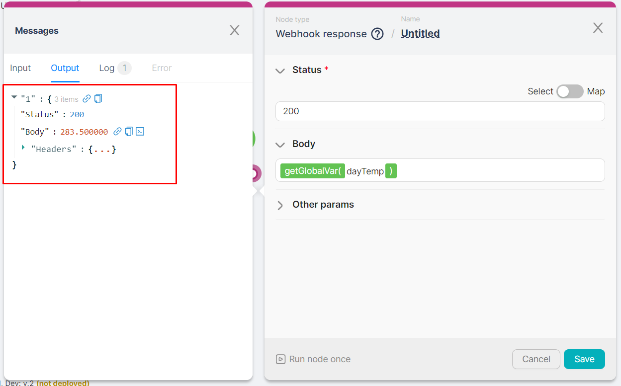Open the Log tab
Viewport: 621px width, 386px height.
(x=107, y=68)
